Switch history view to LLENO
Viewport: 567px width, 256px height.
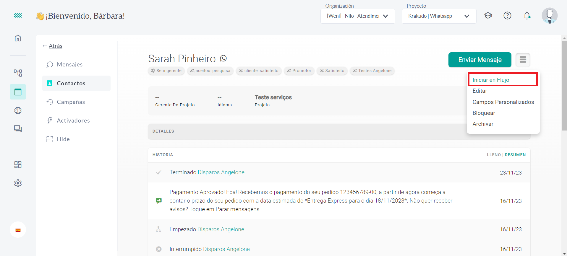494,155
